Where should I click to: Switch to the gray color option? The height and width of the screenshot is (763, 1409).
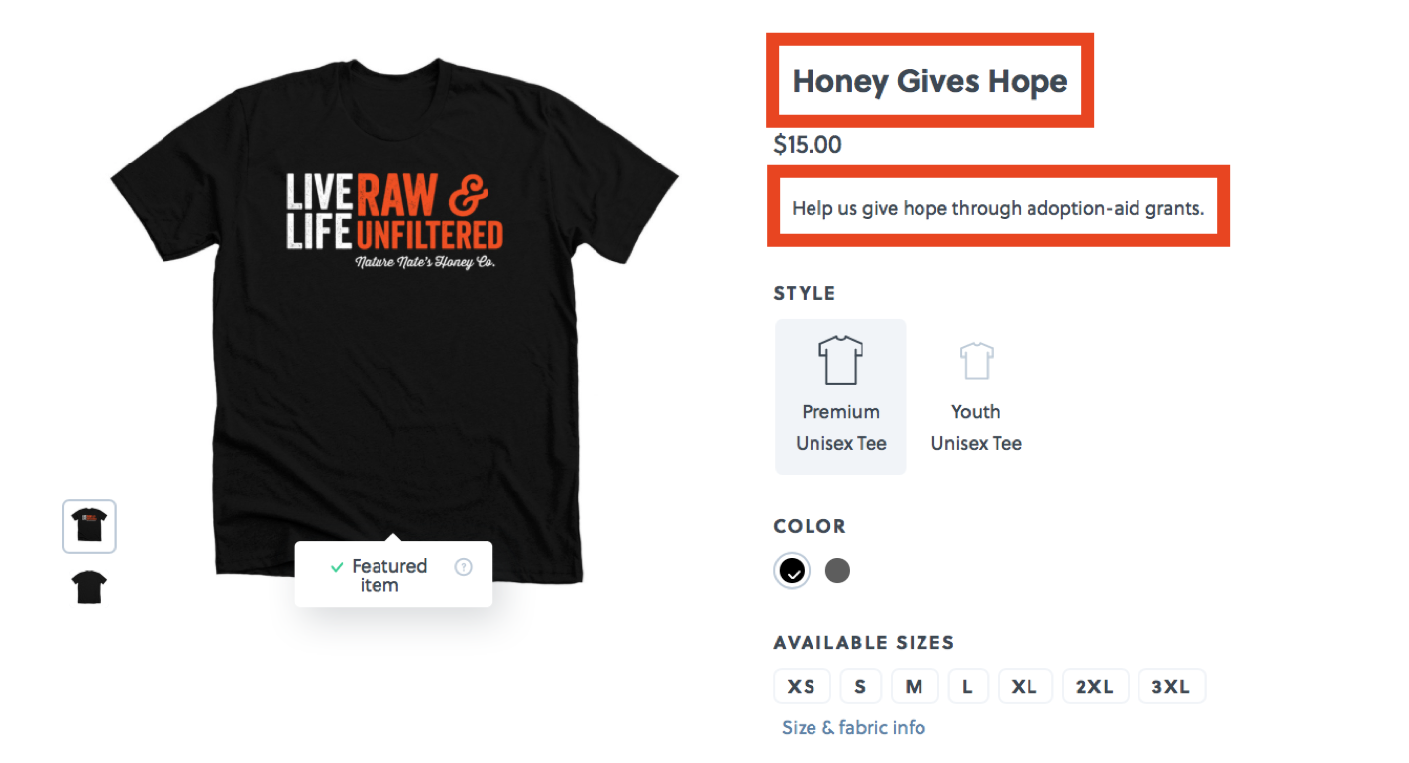[837, 570]
